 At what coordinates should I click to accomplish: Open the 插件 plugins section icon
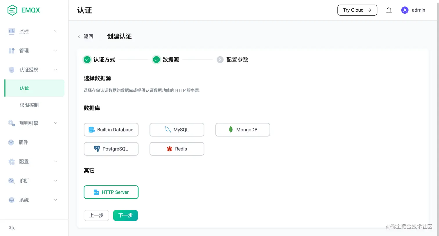click(x=11, y=142)
